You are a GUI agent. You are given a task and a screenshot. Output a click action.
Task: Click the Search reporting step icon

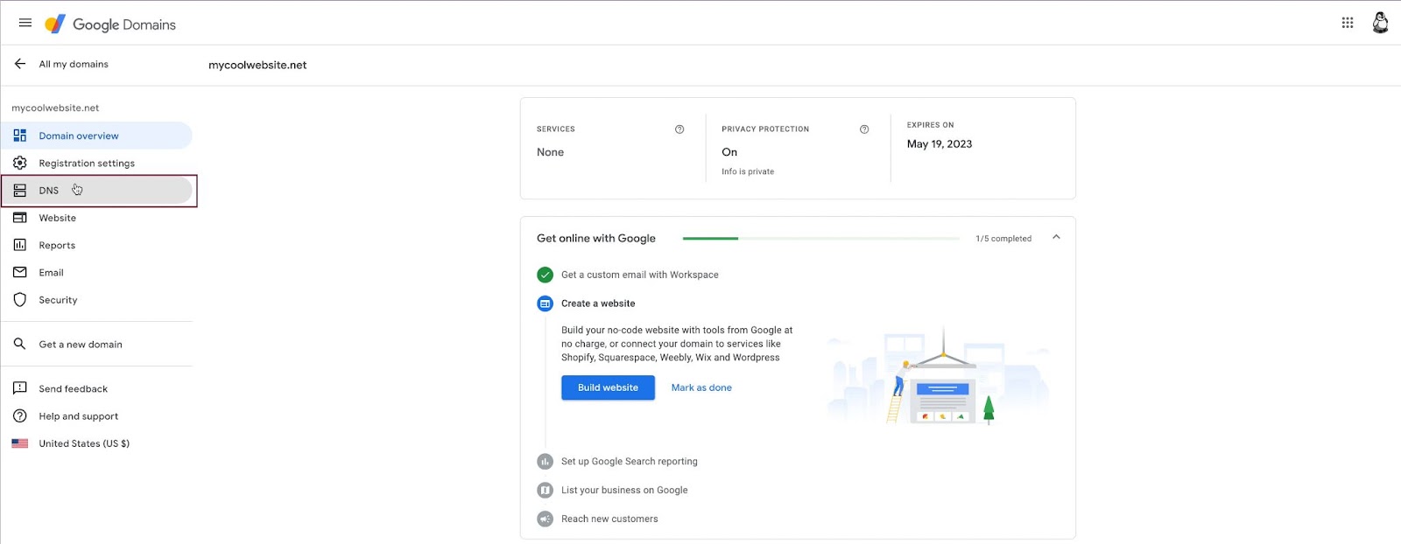coord(545,461)
